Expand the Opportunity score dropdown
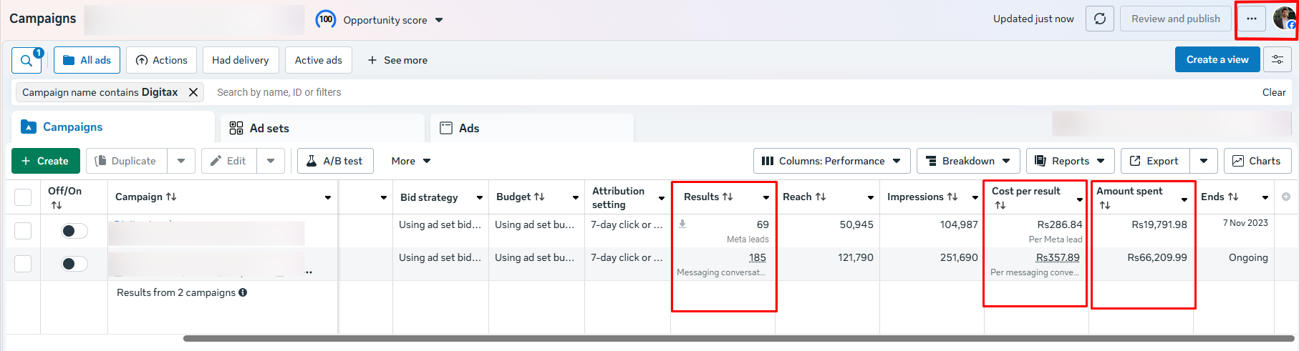The height and width of the screenshot is (351, 1299). [439, 20]
